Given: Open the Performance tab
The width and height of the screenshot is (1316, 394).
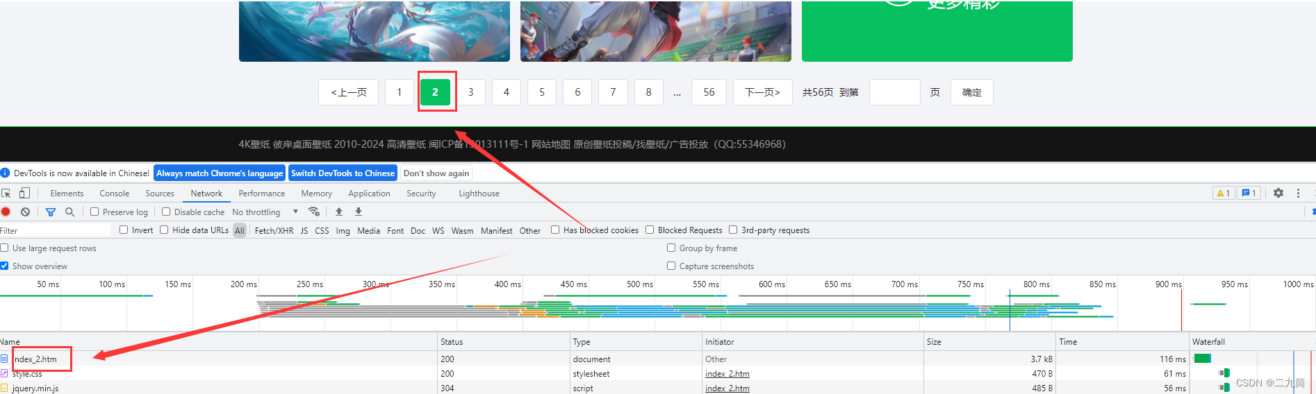Looking at the screenshot, I should click(261, 194).
